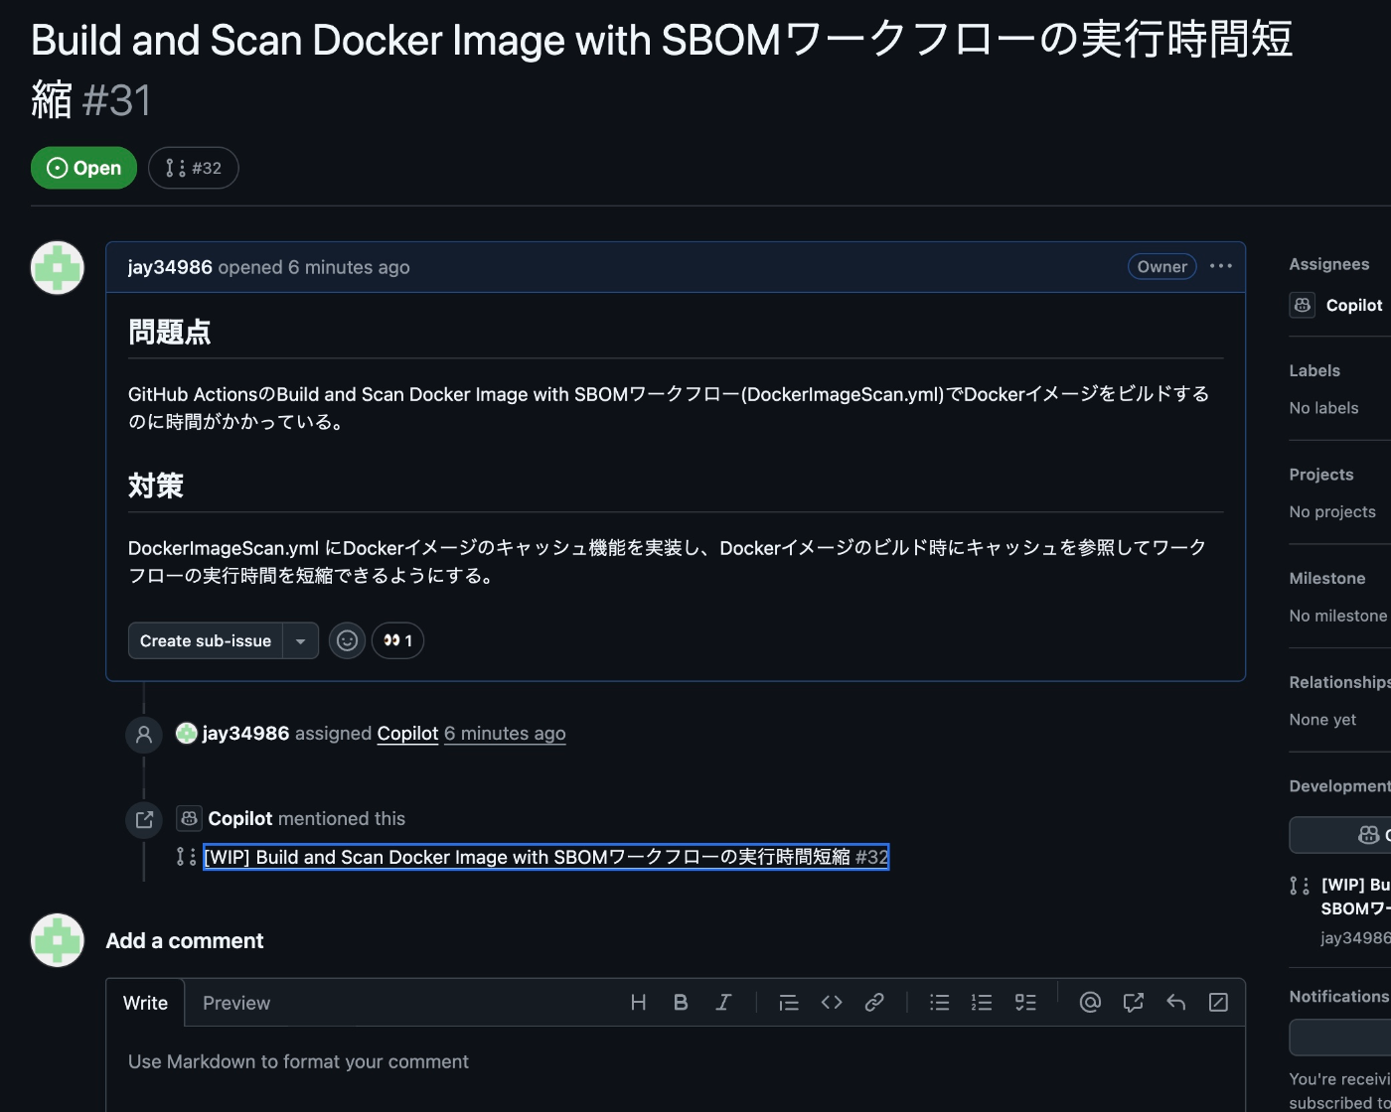Open Copilot assignee in sidebar
The image size is (1391, 1112).
(x=1354, y=305)
